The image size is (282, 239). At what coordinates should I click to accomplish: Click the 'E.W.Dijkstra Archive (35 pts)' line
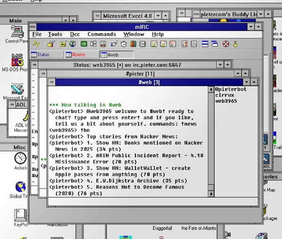[x=118, y=181]
